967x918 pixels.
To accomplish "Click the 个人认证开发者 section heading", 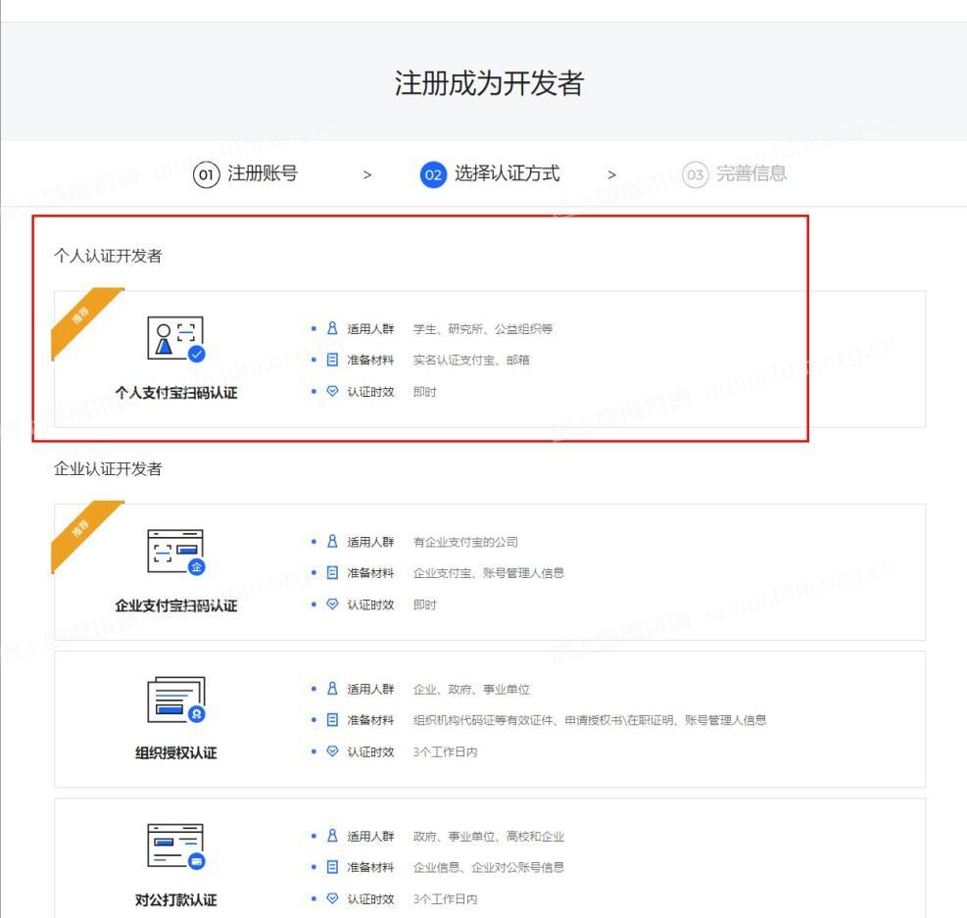I will (x=108, y=256).
